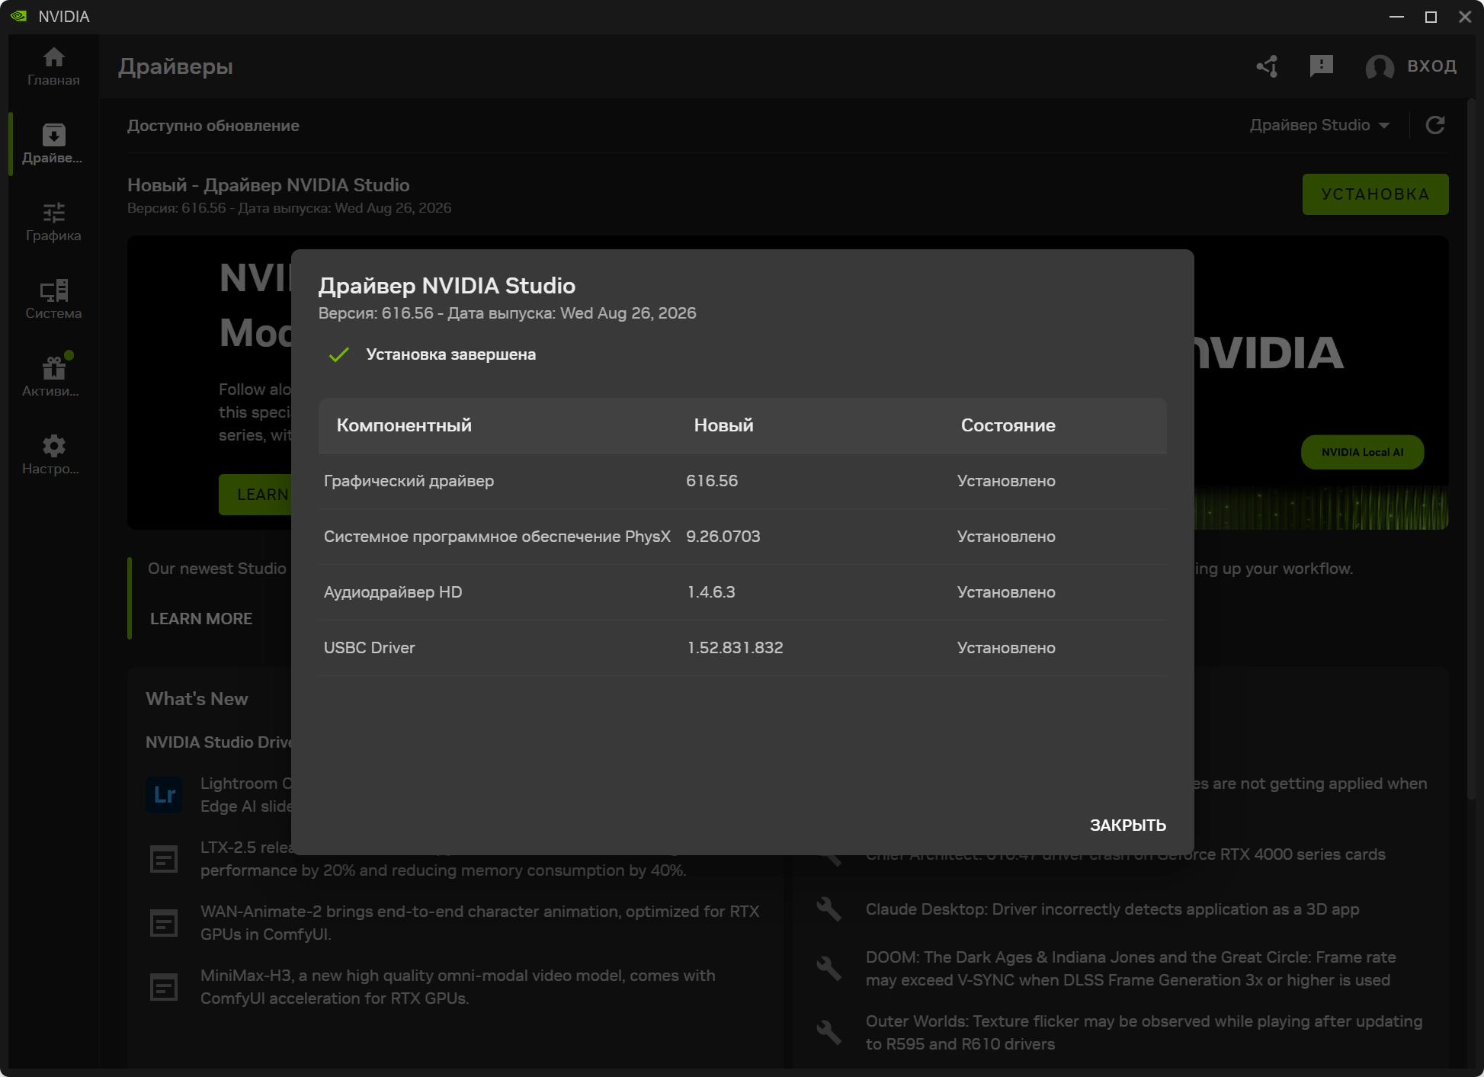Click the wrench icon beside Claude Desktop
The height and width of the screenshot is (1077, 1484).
click(829, 909)
